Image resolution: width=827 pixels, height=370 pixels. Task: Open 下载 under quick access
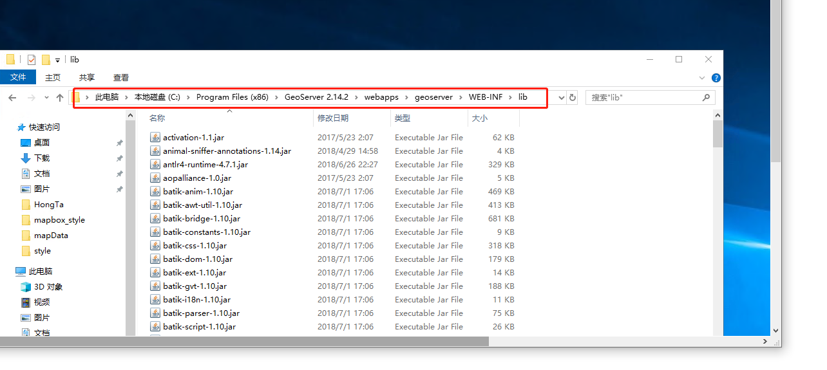pos(42,158)
